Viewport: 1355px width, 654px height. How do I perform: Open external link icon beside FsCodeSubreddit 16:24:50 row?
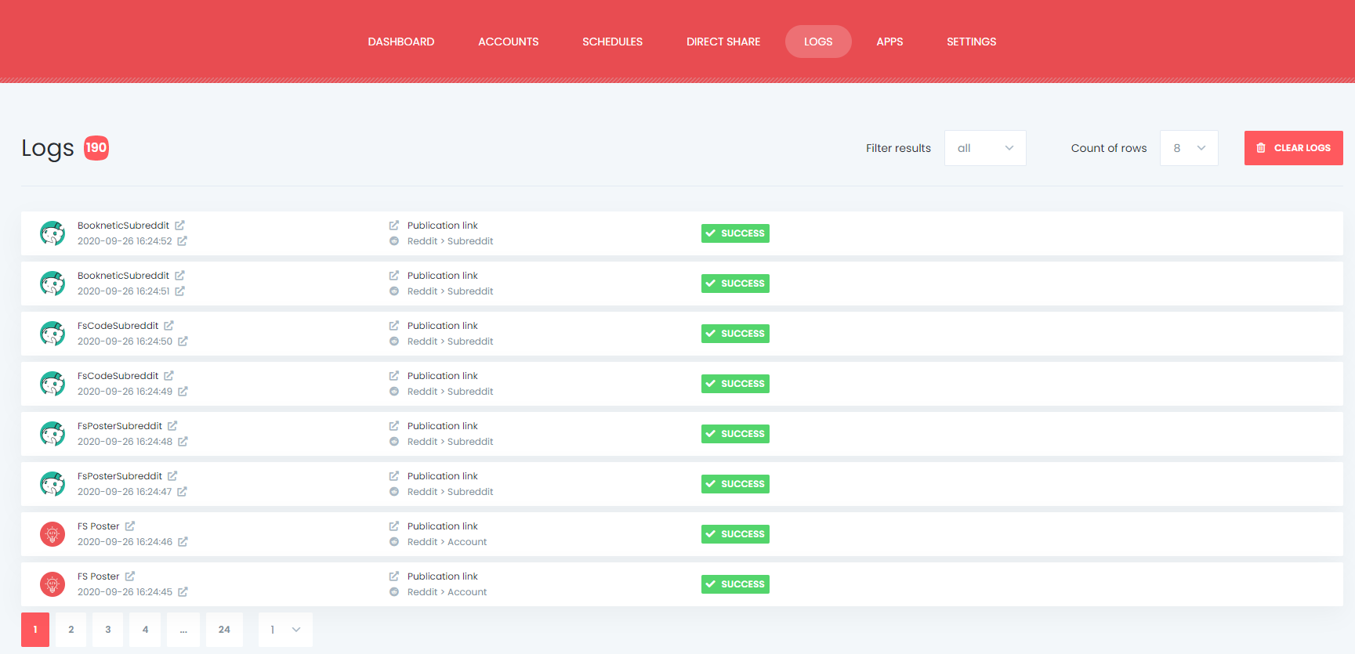click(x=168, y=325)
